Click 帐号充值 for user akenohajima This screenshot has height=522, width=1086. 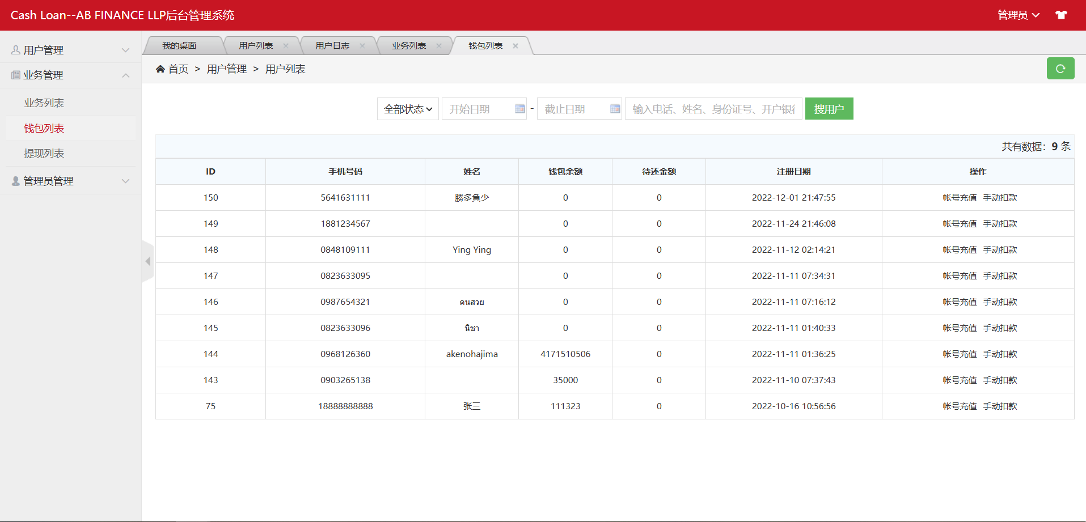[x=960, y=354]
